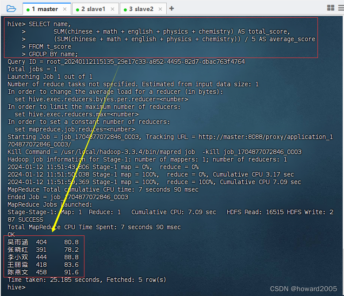Click the green status dot on slave1 tab

[77, 10]
